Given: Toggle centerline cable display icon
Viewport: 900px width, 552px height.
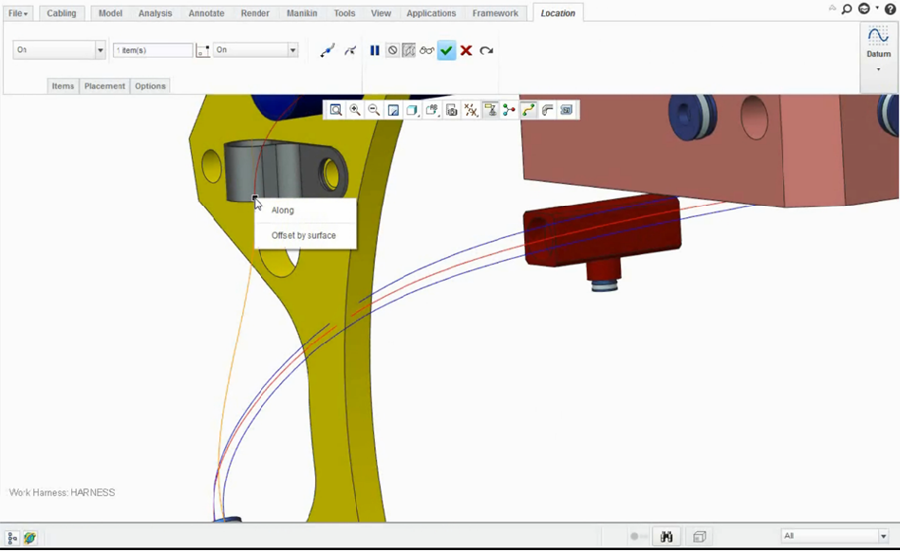Looking at the screenshot, I should (529, 110).
